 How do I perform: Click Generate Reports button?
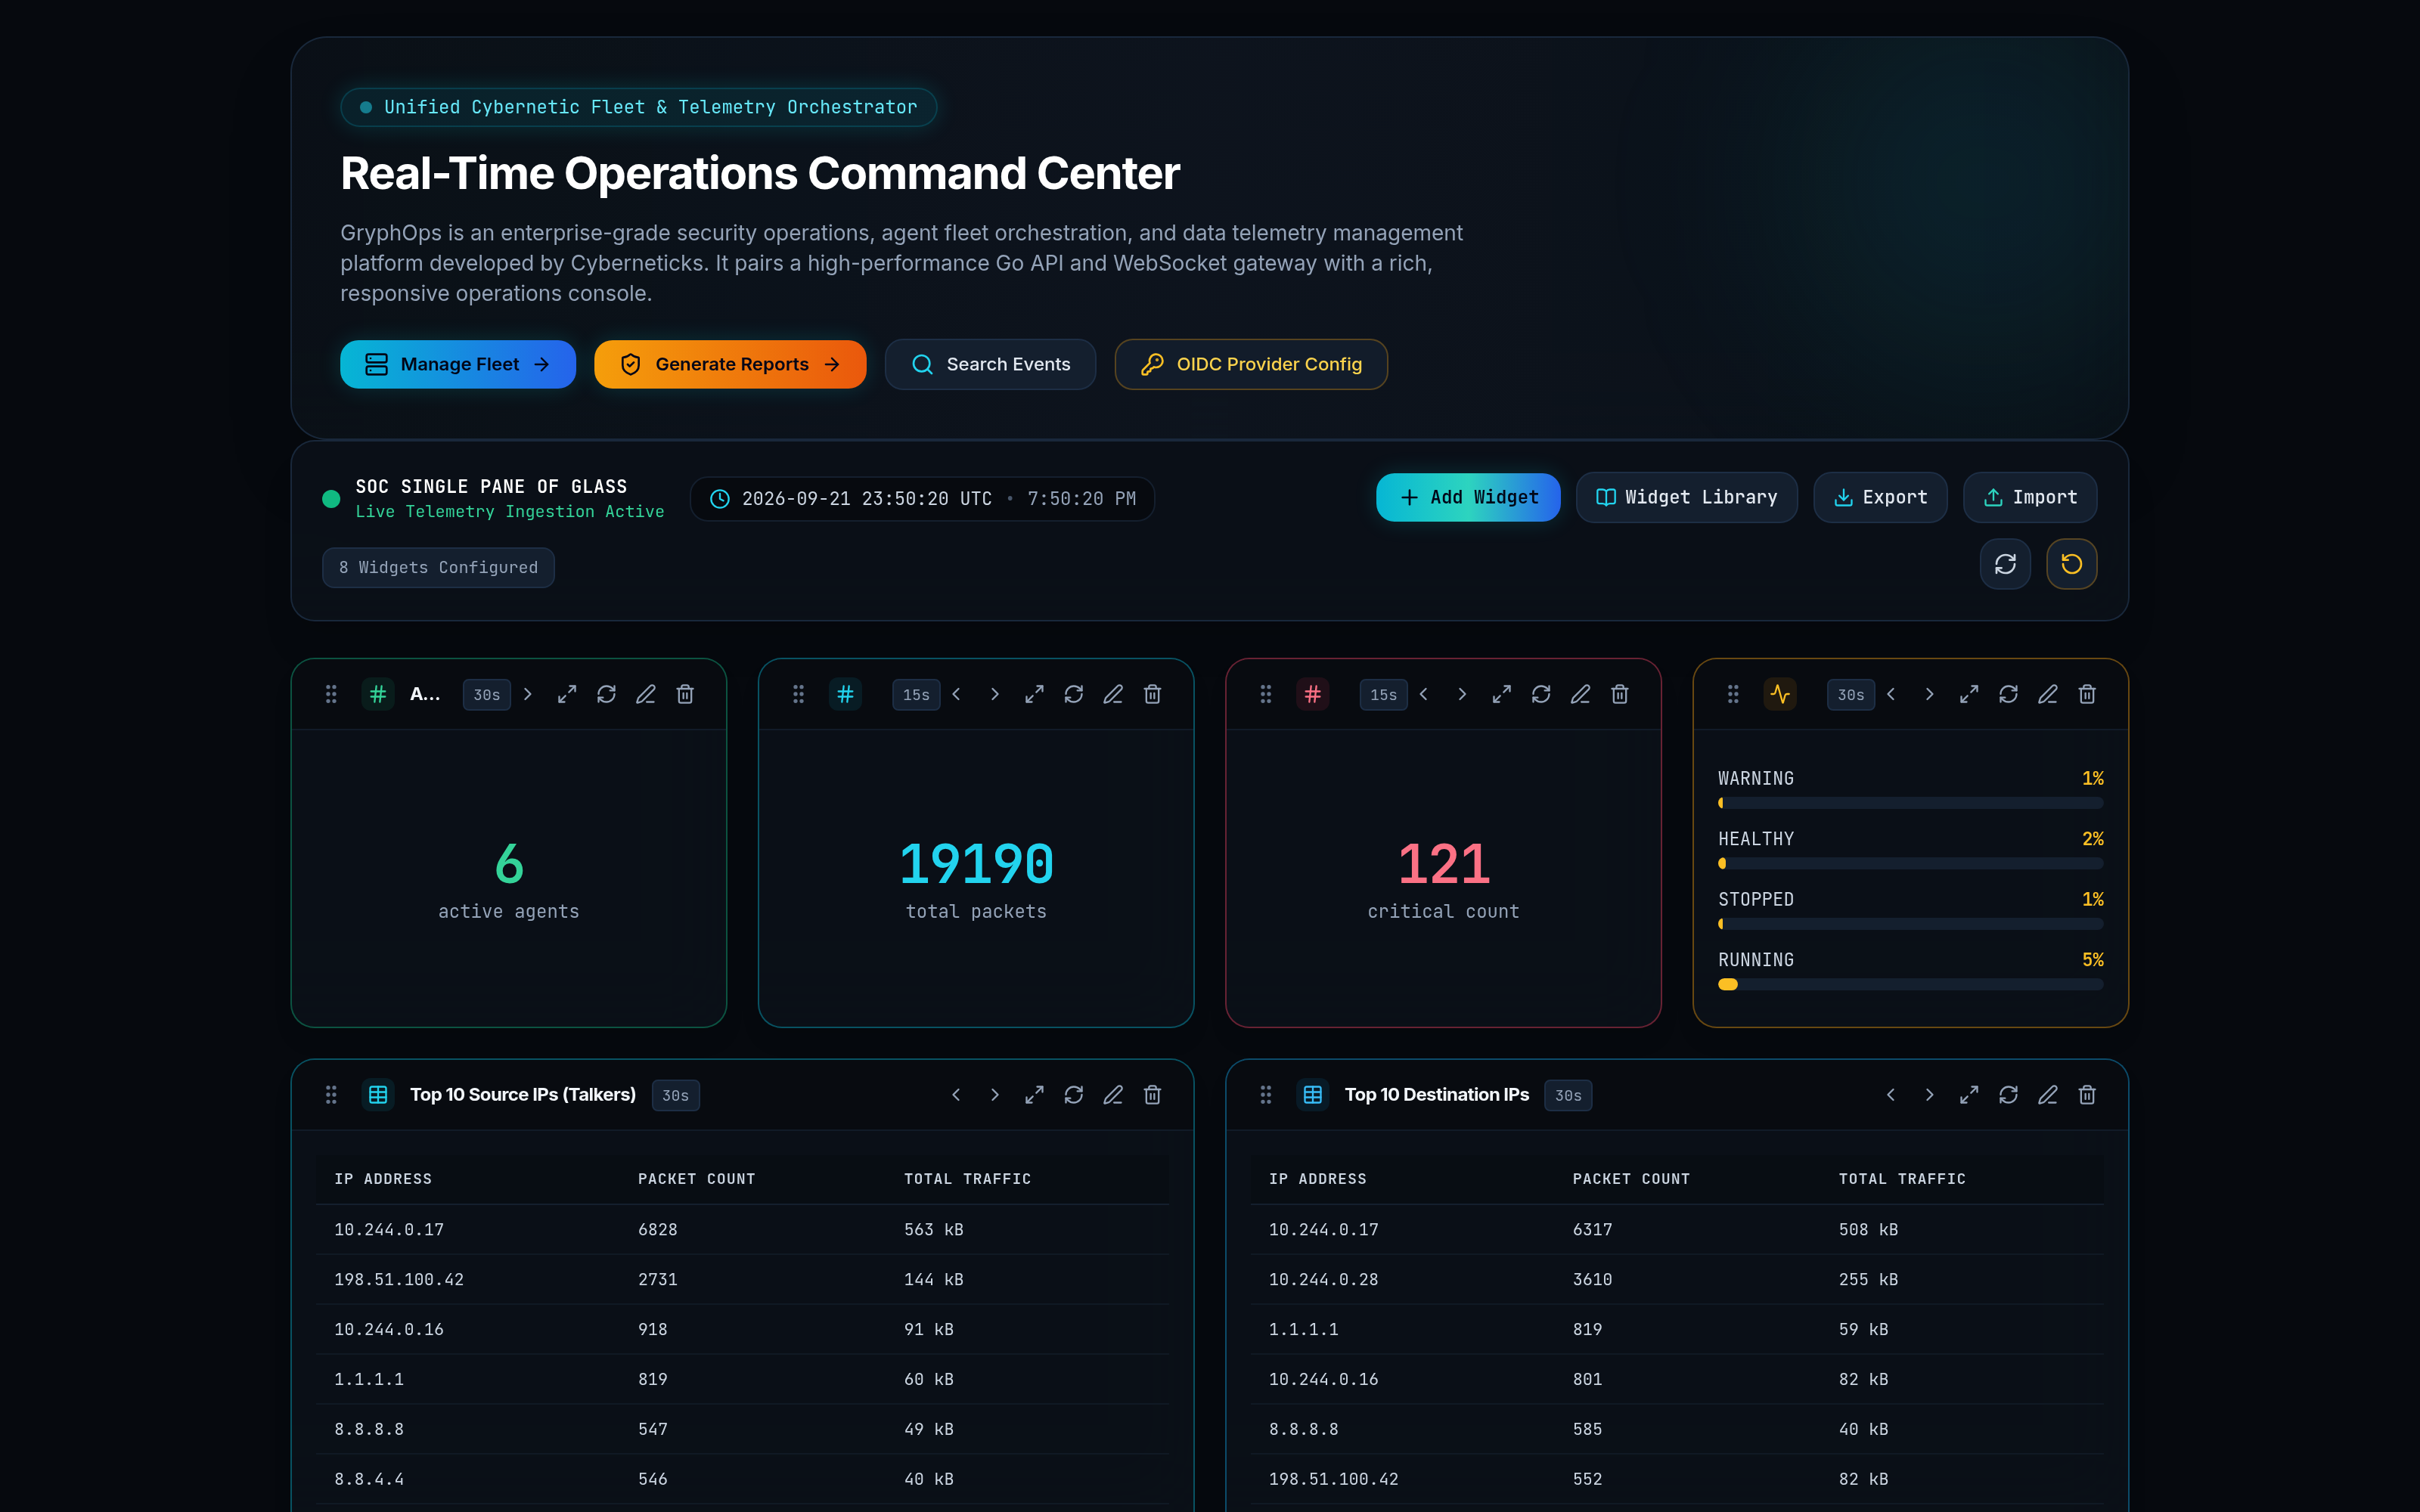pos(730,364)
